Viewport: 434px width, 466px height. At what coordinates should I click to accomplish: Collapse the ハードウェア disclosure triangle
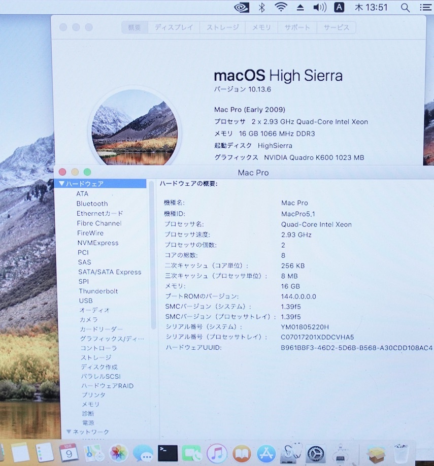[61, 184]
